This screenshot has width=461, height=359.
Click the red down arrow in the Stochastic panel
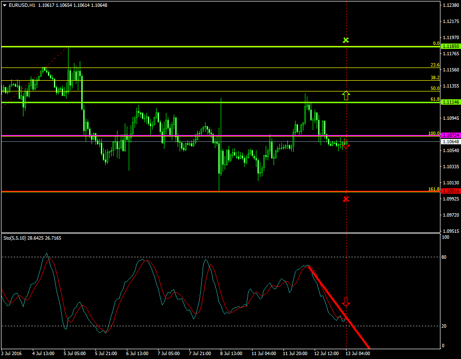(x=346, y=301)
